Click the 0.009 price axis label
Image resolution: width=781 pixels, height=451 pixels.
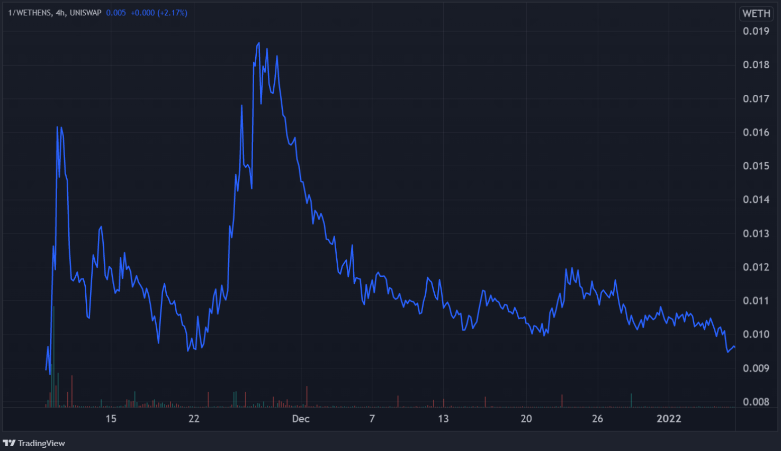[x=756, y=368]
